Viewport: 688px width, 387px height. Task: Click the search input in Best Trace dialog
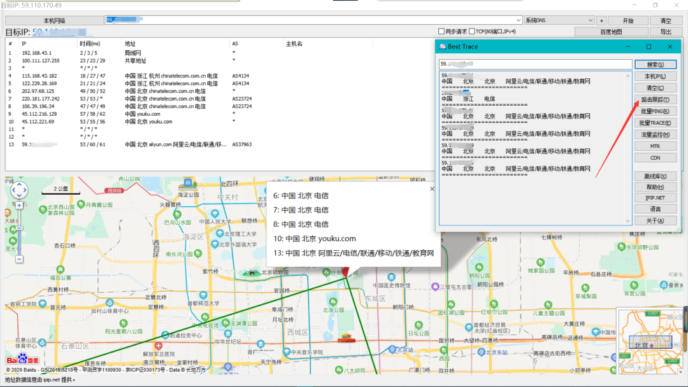tap(535, 64)
